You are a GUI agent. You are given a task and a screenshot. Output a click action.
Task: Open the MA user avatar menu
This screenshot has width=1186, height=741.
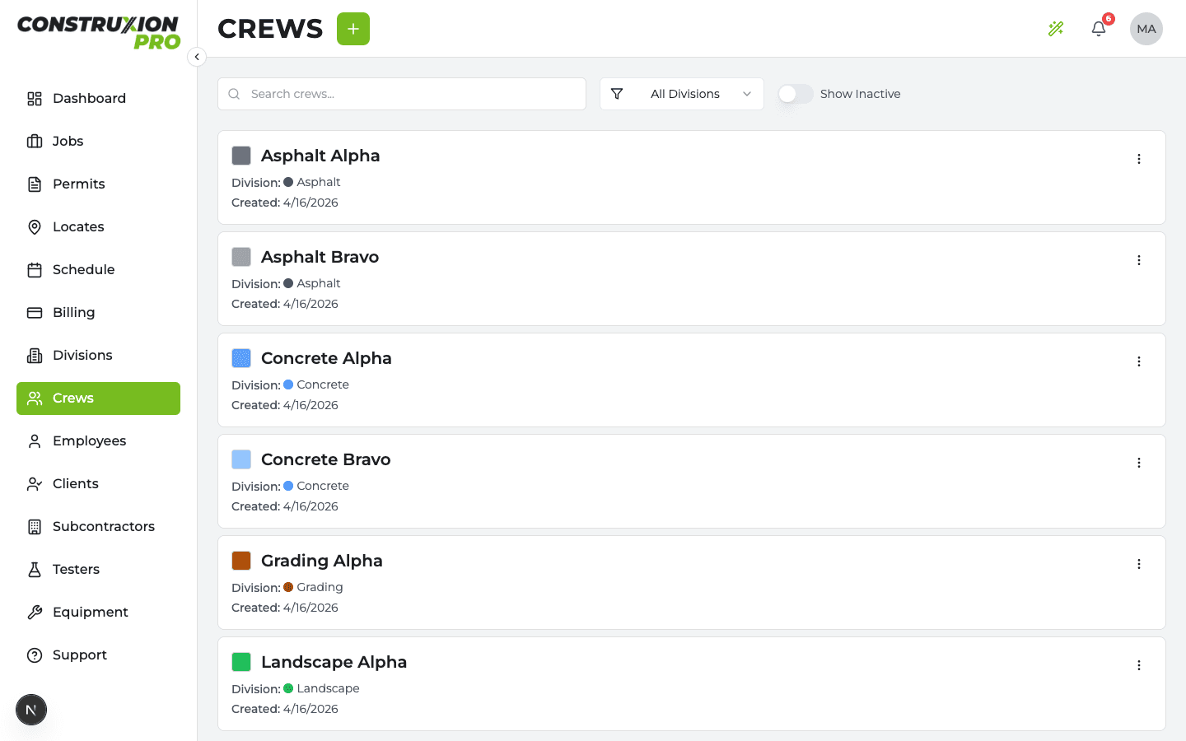coord(1146,29)
